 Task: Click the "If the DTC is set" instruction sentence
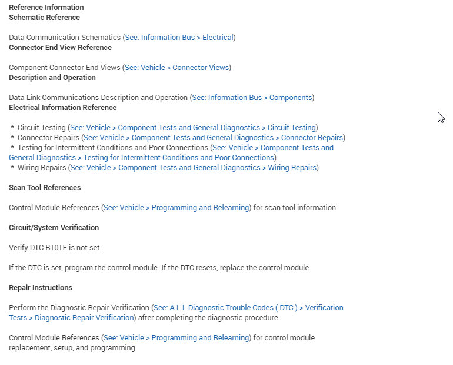159,268
